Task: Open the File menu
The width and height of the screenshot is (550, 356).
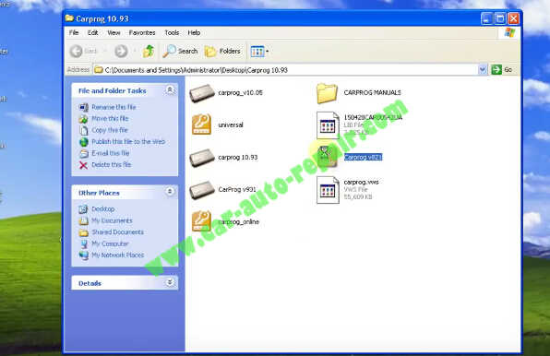Action: pos(74,32)
